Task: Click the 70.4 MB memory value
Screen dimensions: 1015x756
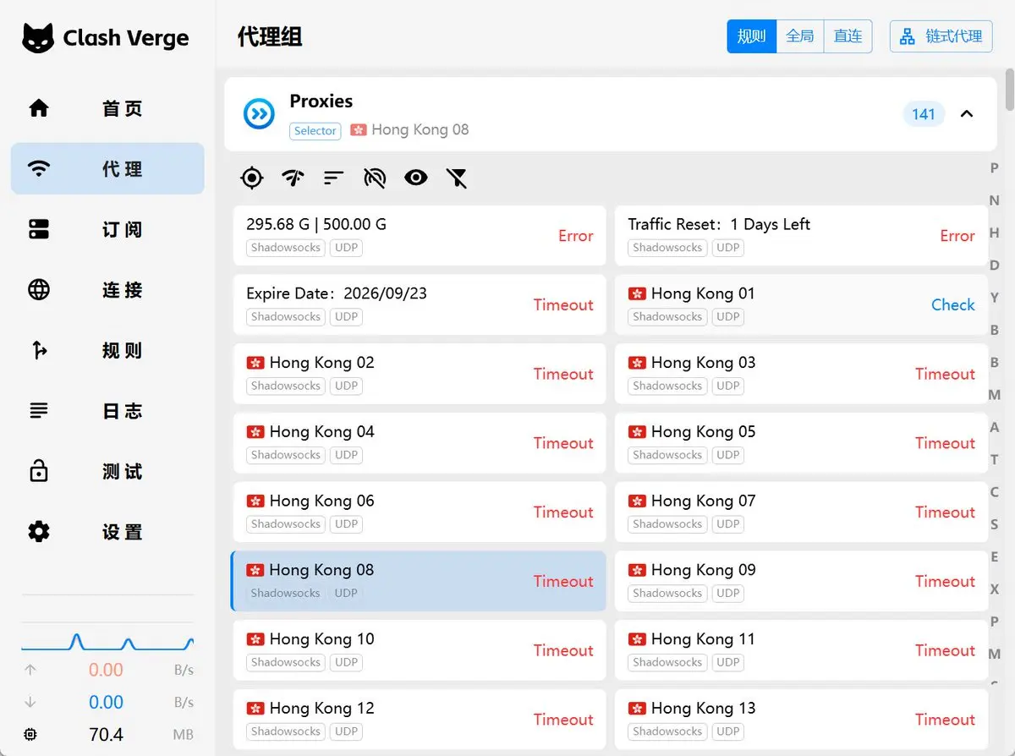Action: pyautogui.click(x=107, y=734)
